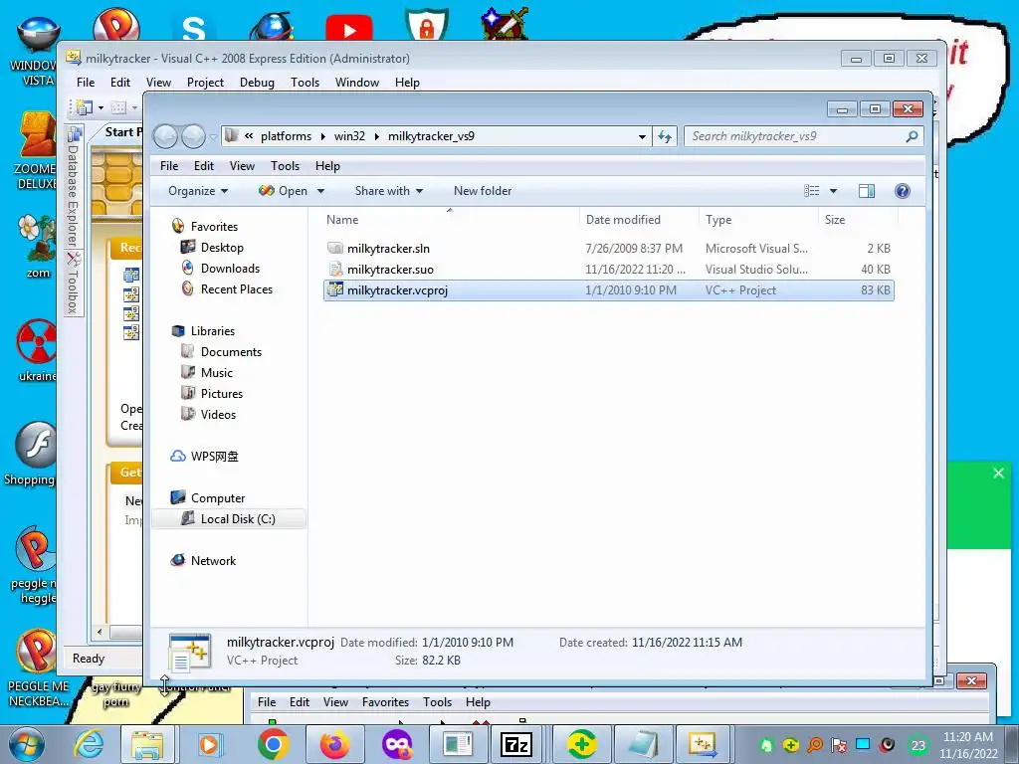The width and height of the screenshot is (1019, 764).
Task: Select the zom desktop icon
Action: pos(37,247)
